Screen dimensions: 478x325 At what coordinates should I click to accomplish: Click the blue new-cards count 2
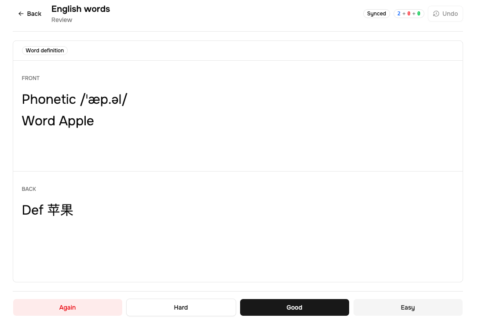[399, 14]
